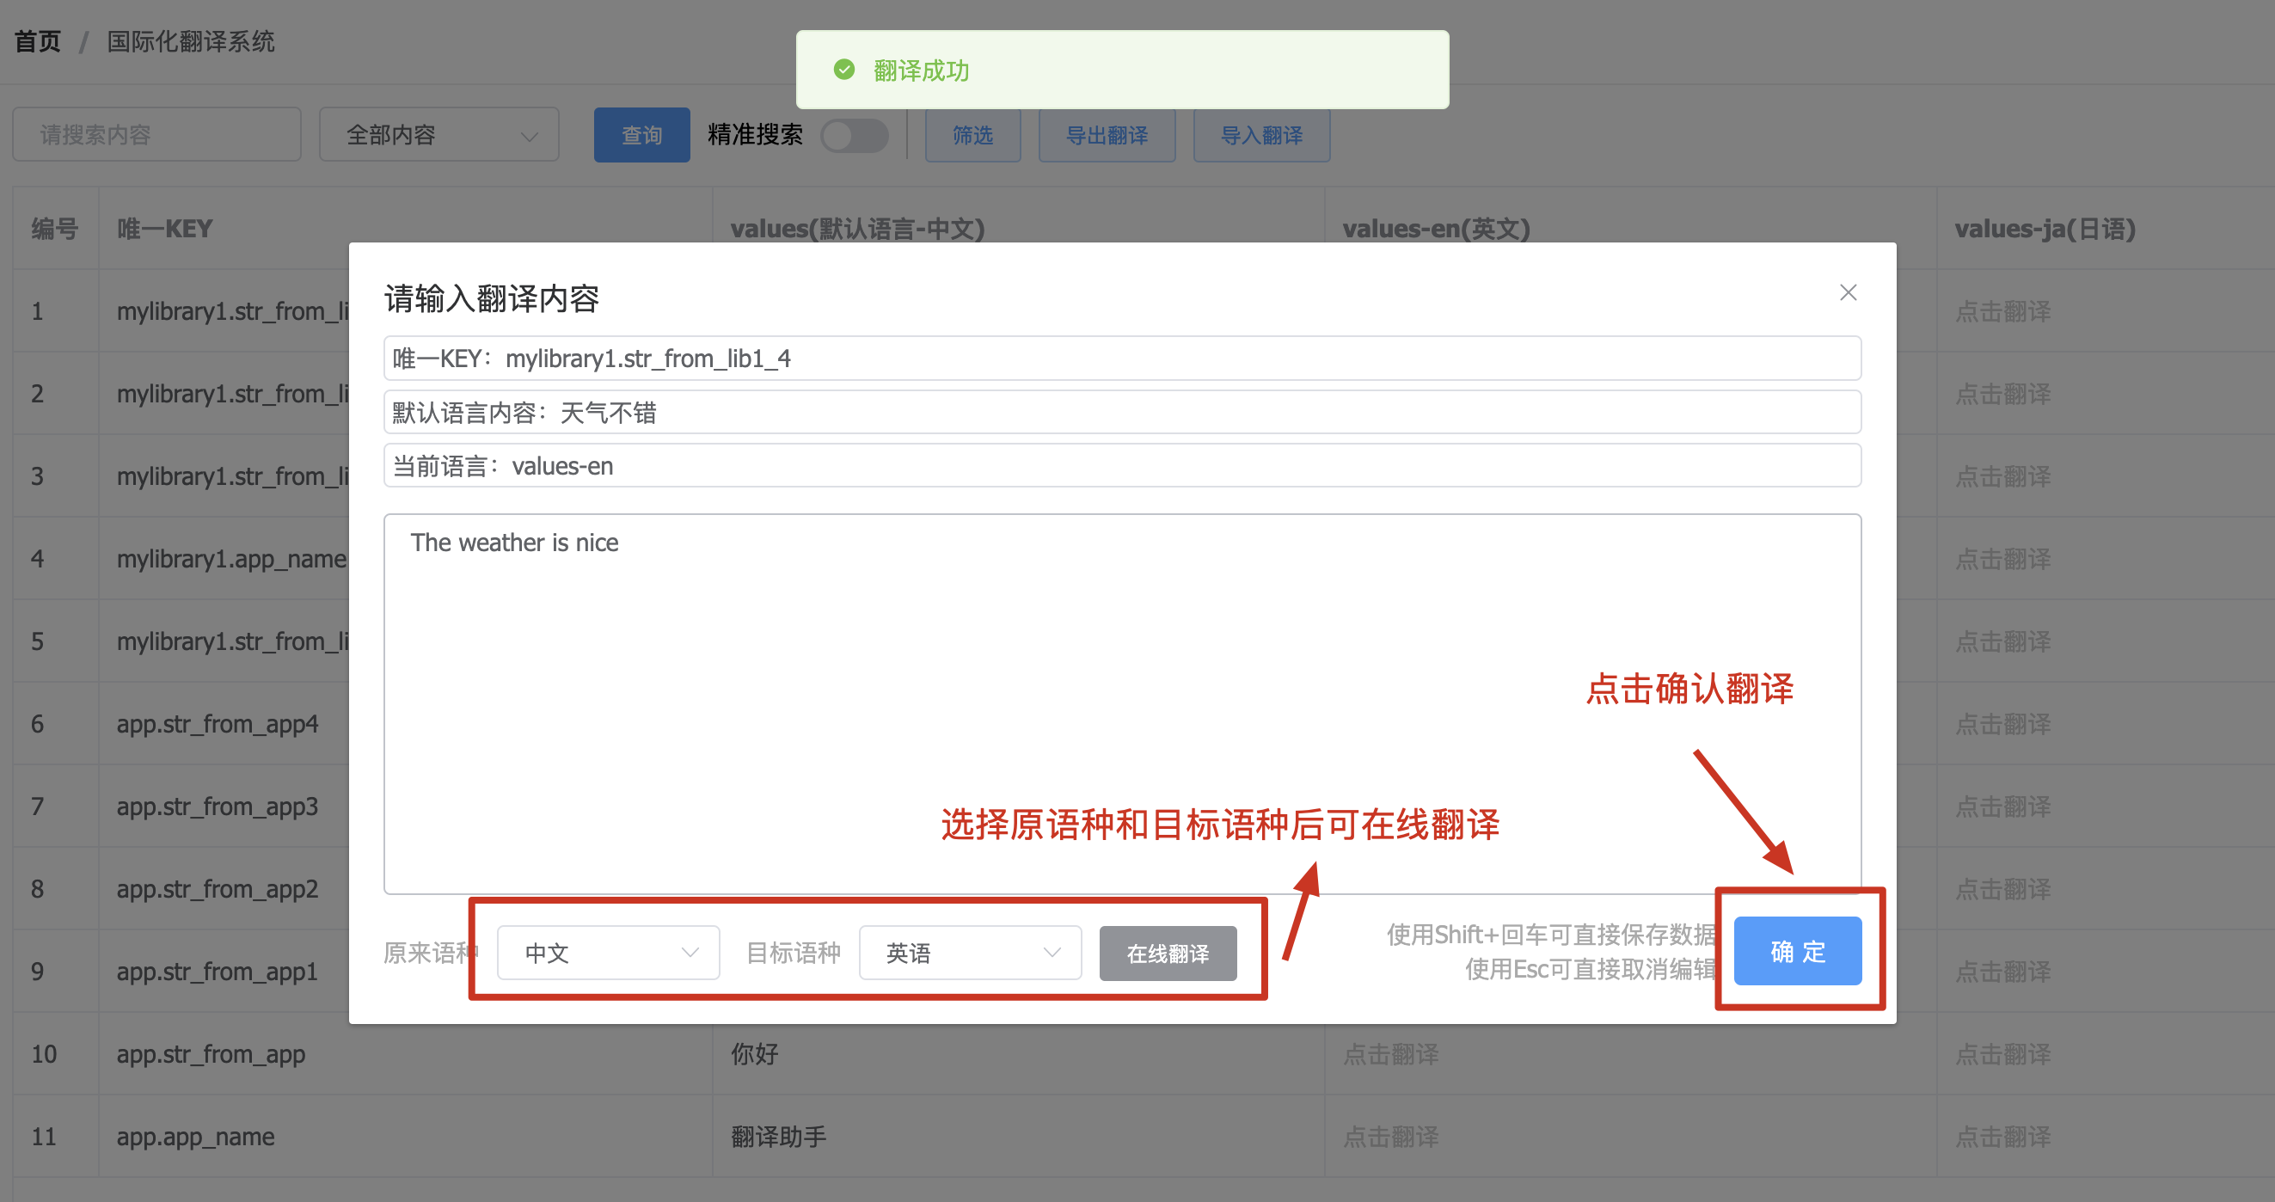Go to 首页 breadcrumb link
The height and width of the screenshot is (1202, 2275).
[x=37, y=41]
